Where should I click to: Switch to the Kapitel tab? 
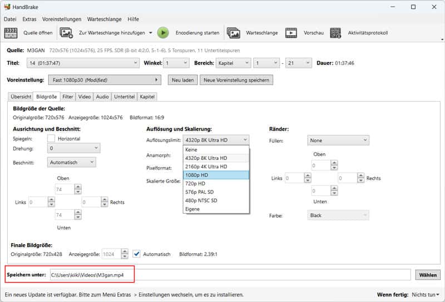[147, 97]
